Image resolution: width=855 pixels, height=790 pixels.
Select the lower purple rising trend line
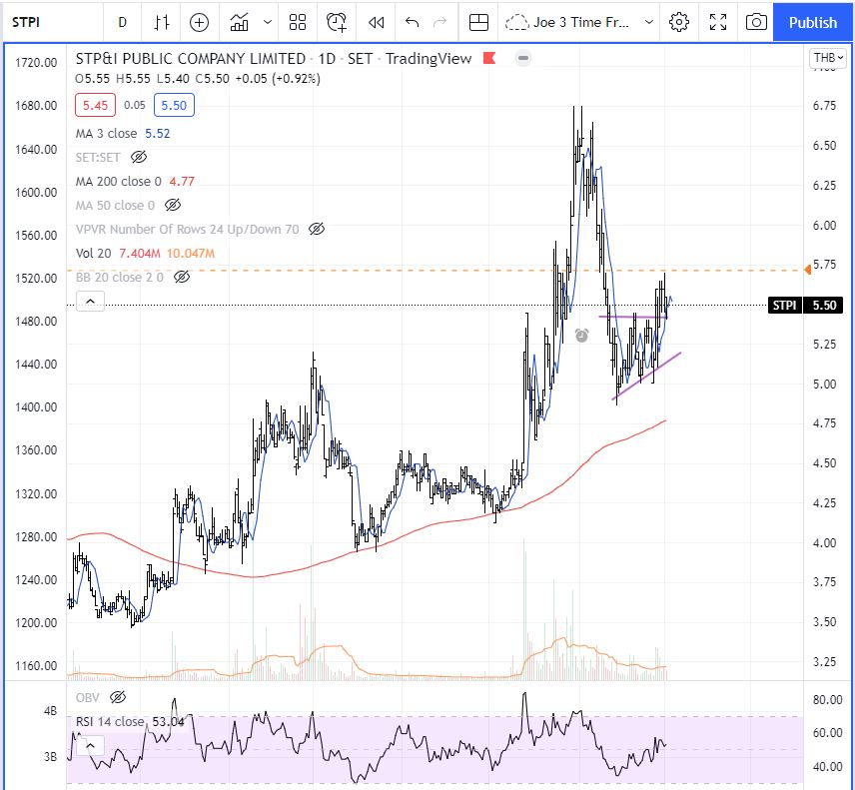tap(646, 377)
